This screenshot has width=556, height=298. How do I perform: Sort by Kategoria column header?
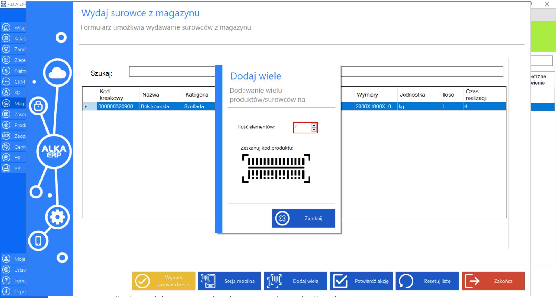pyautogui.click(x=199, y=95)
